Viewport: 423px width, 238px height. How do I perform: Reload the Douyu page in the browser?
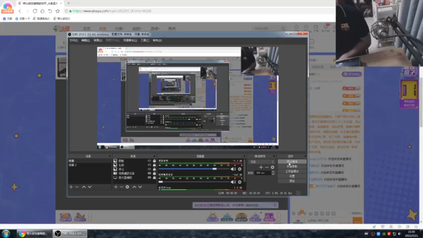point(35,11)
